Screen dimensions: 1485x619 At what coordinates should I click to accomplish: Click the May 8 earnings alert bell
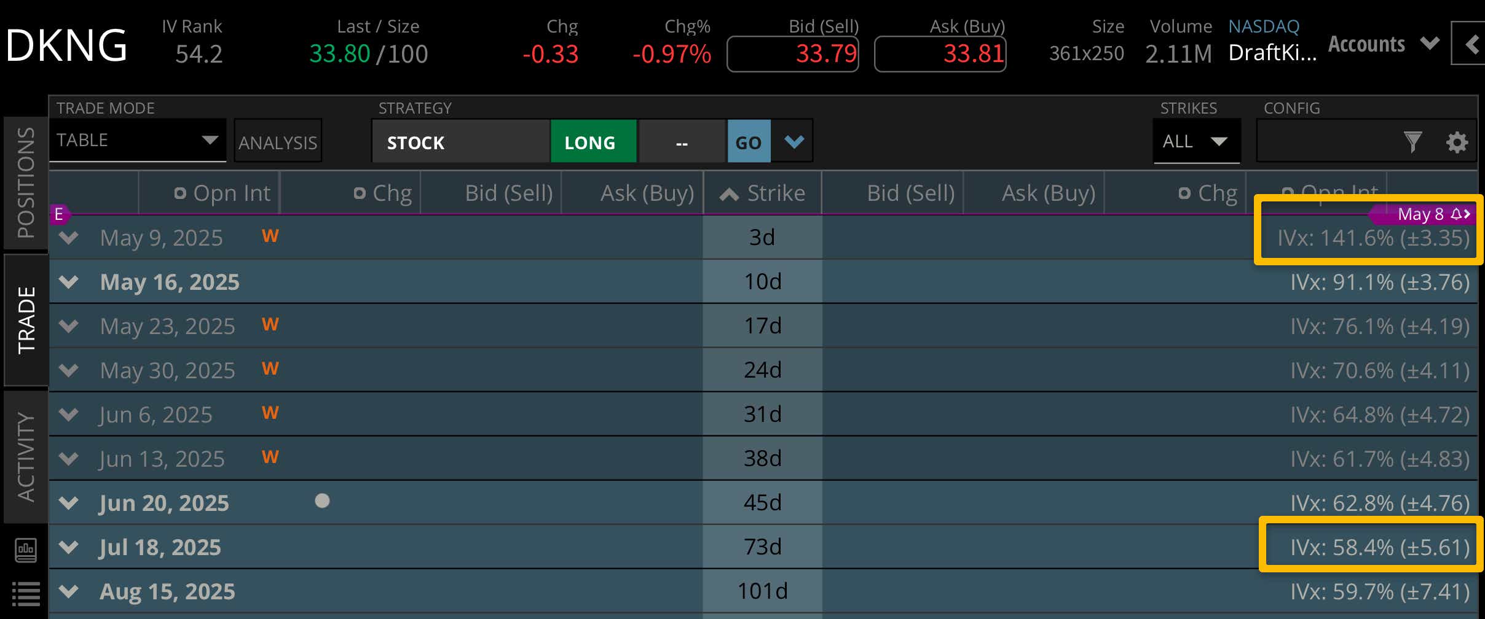tap(1456, 214)
